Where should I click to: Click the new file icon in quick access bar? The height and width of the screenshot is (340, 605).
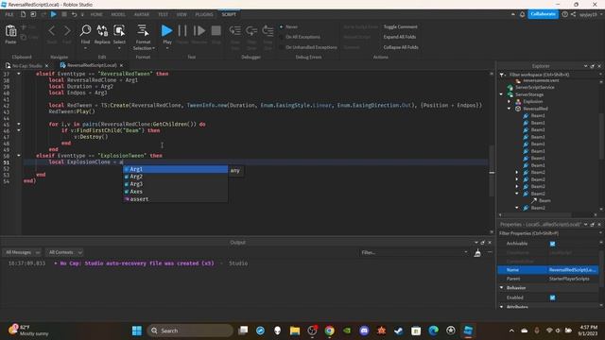[23, 14]
